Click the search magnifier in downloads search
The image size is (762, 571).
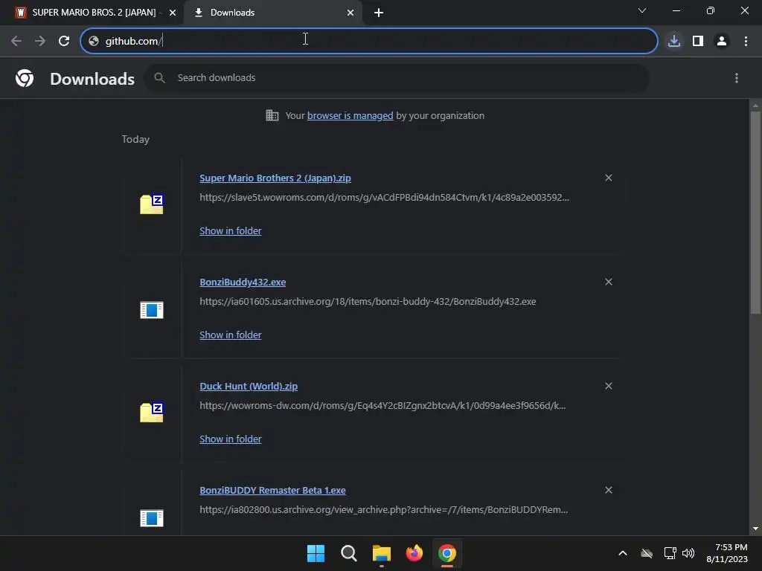(x=159, y=77)
